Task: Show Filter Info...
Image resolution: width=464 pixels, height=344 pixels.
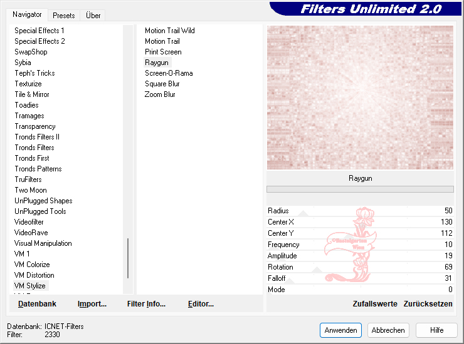Action: pos(146,304)
